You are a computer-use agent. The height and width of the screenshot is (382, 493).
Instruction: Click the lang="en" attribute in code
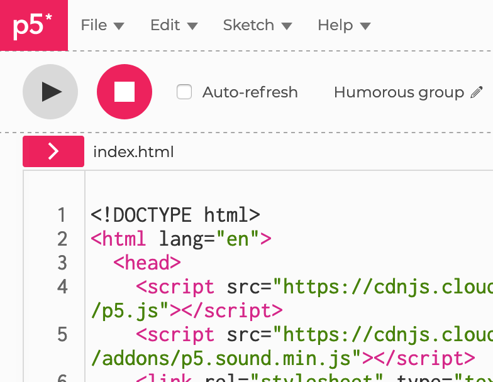click(x=209, y=239)
